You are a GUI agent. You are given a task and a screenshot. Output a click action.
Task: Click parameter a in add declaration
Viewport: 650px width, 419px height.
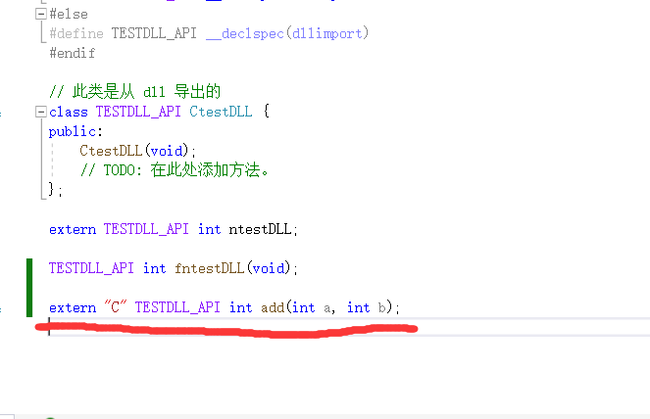(327, 308)
